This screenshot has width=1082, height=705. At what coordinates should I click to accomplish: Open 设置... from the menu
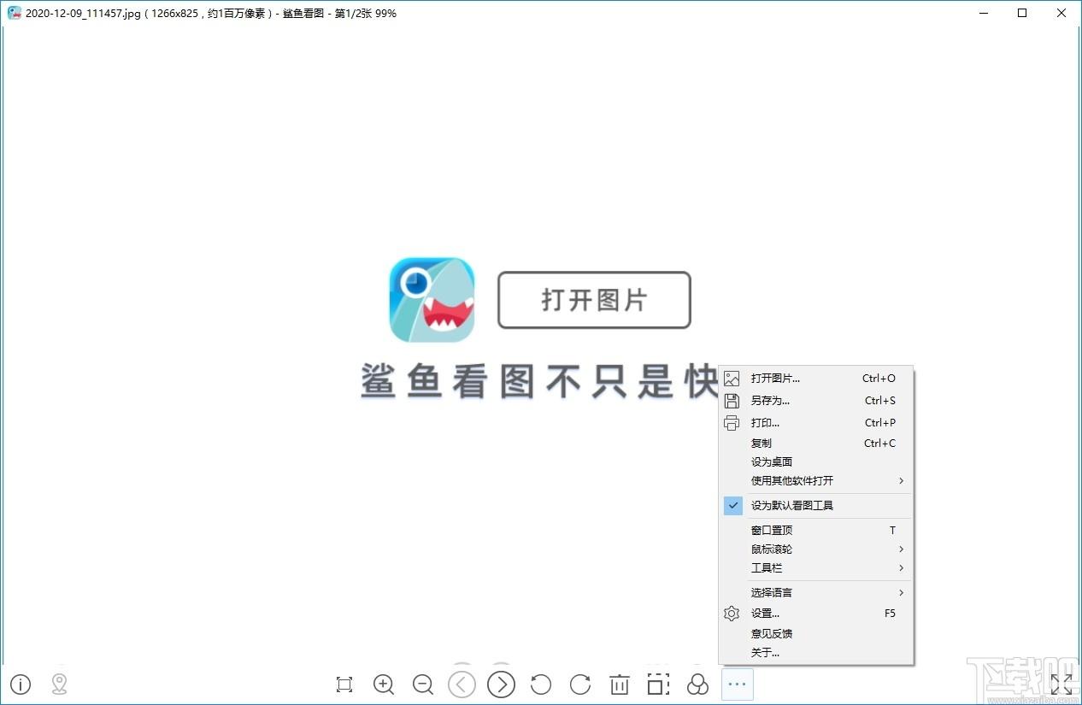pos(816,614)
